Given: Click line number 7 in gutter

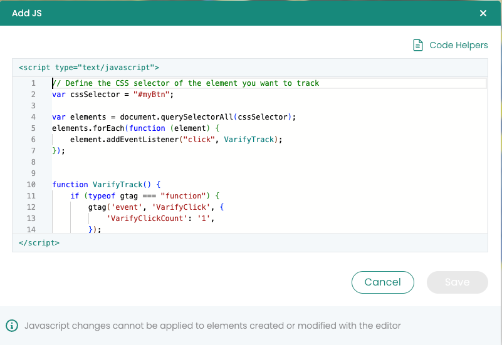Looking at the screenshot, I should (33, 151).
